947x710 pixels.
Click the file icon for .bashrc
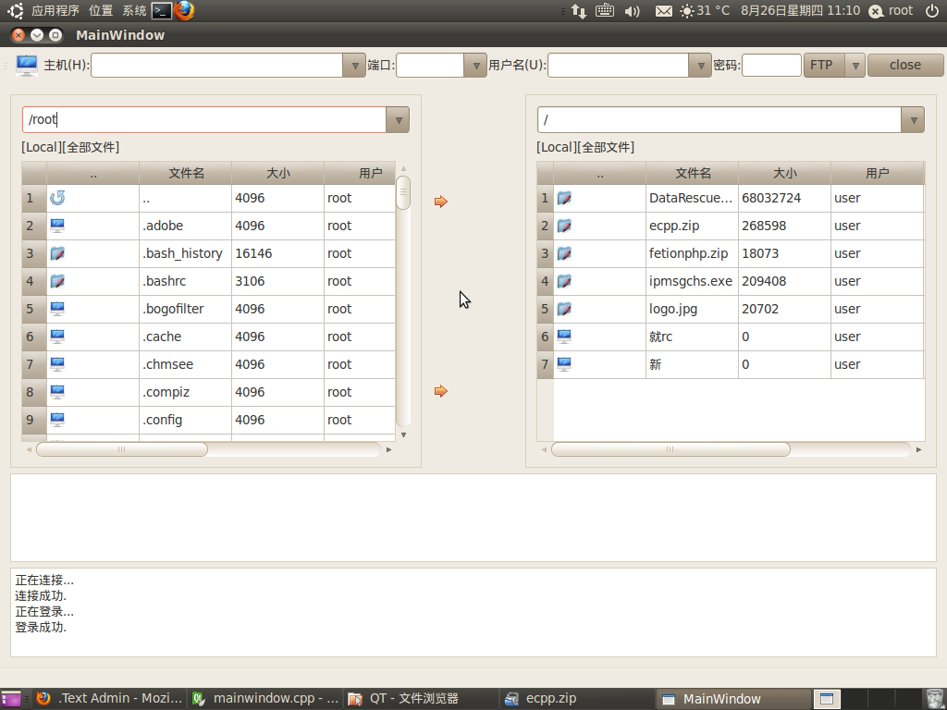[x=57, y=281]
